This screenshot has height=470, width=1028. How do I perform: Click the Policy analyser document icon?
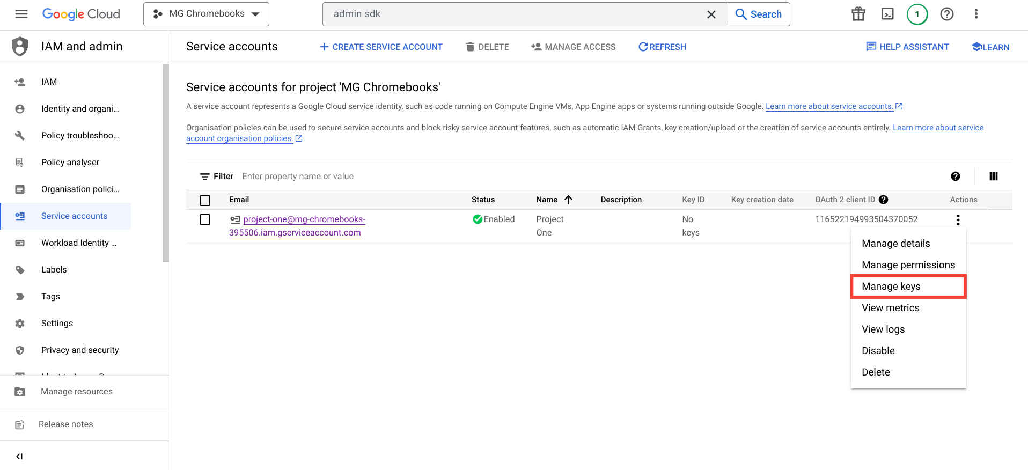tap(20, 163)
